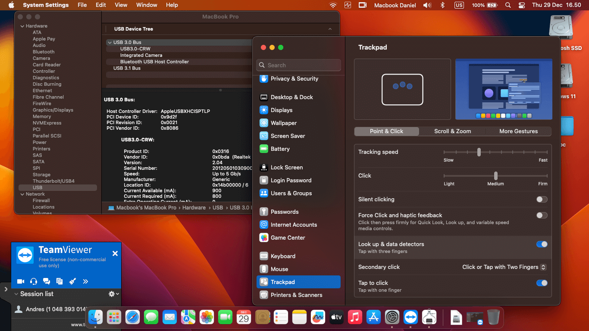This screenshot has height=331, width=589.
Task: Open TeamViewer from the Dock
Action: 410,317
